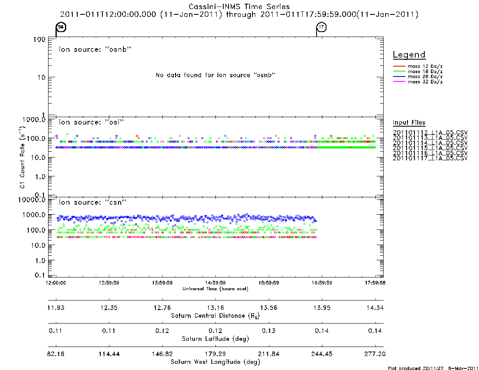Viewport: 479px width, 370px height.
Task: Click the 17:59:58 time tick label
Action: 375,283
